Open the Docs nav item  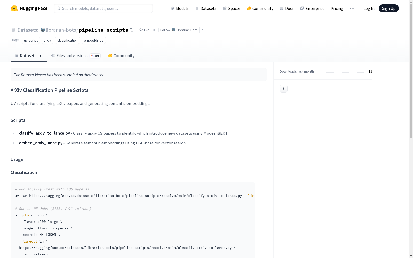click(x=287, y=8)
